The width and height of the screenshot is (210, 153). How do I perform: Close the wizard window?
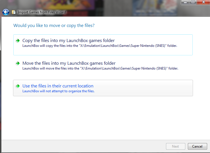[203, 2]
